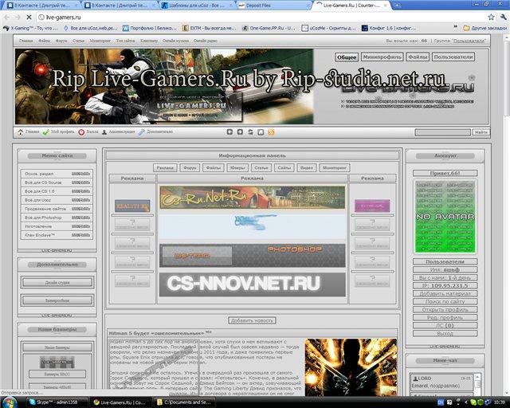Click the No Avatar image
The width and height of the screenshot is (510, 408).
pyautogui.click(x=445, y=217)
